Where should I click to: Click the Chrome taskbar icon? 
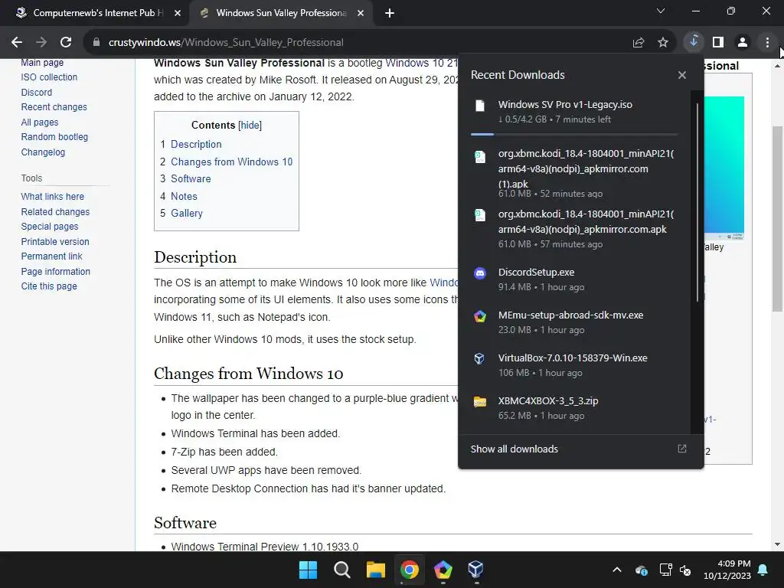tap(409, 570)
